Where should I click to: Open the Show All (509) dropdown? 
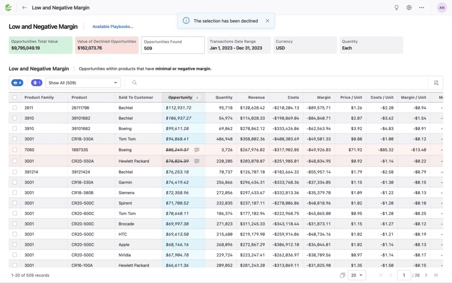[x=83, y=83]
